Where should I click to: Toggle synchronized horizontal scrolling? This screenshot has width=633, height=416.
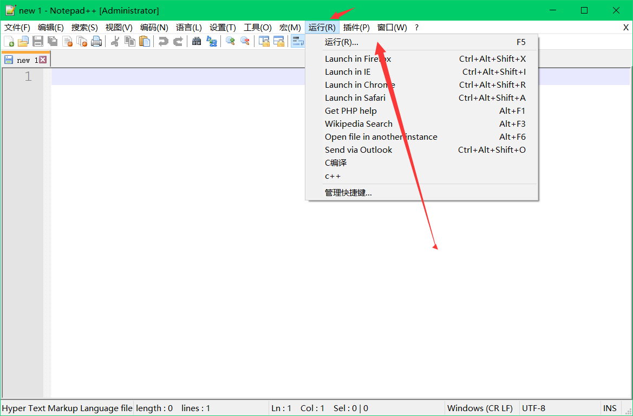[280, 41]
